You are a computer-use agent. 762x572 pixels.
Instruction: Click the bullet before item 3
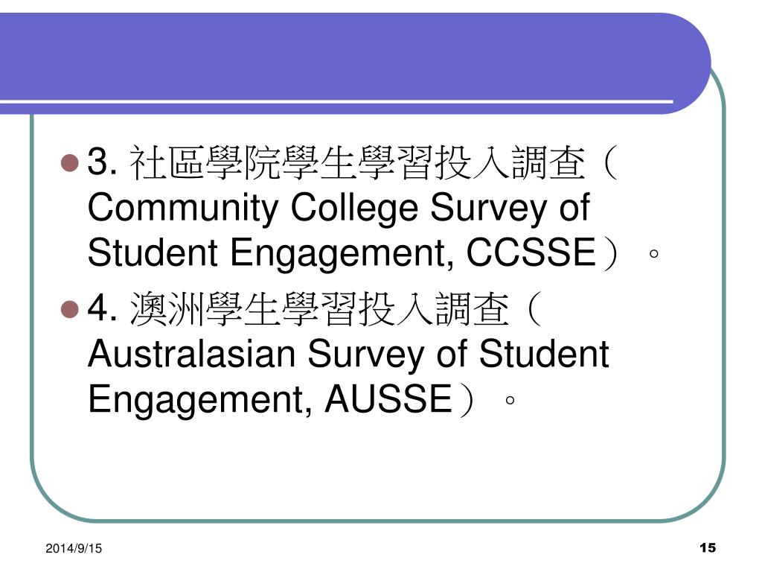click(70, 163)
